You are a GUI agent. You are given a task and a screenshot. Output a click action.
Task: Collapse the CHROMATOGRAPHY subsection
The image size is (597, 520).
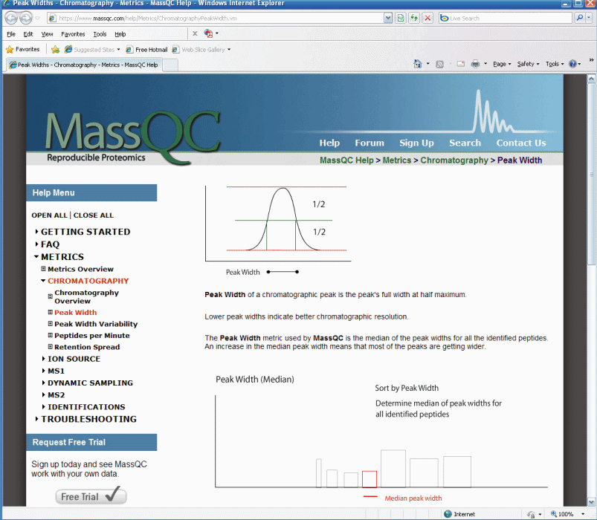click(x=43, y=281)
